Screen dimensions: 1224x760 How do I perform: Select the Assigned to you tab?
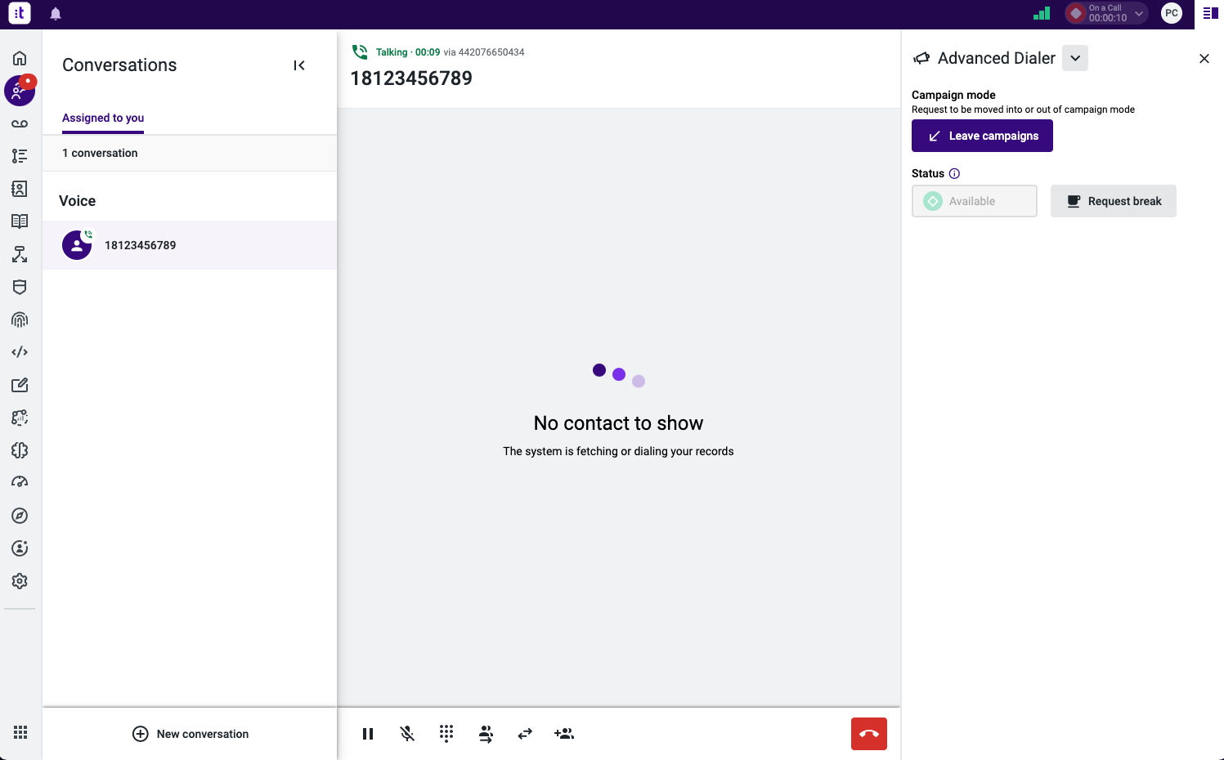103,118
